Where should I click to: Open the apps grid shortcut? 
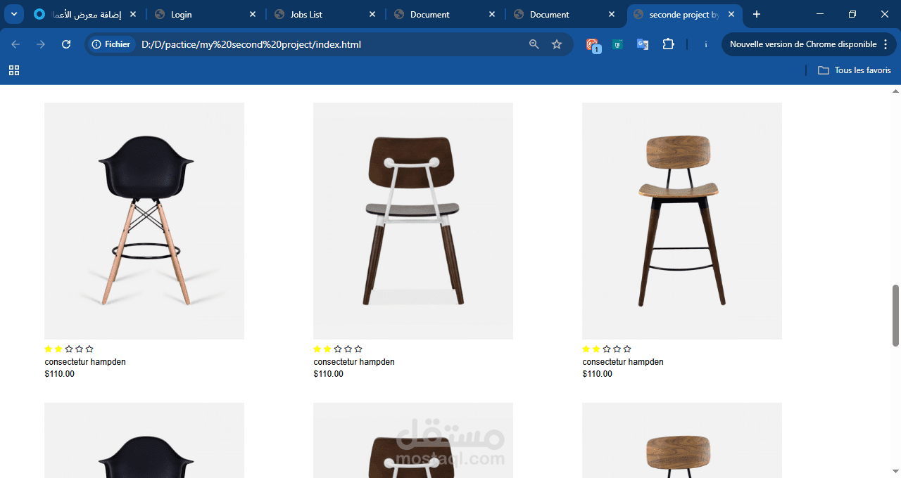pos(14,70)
